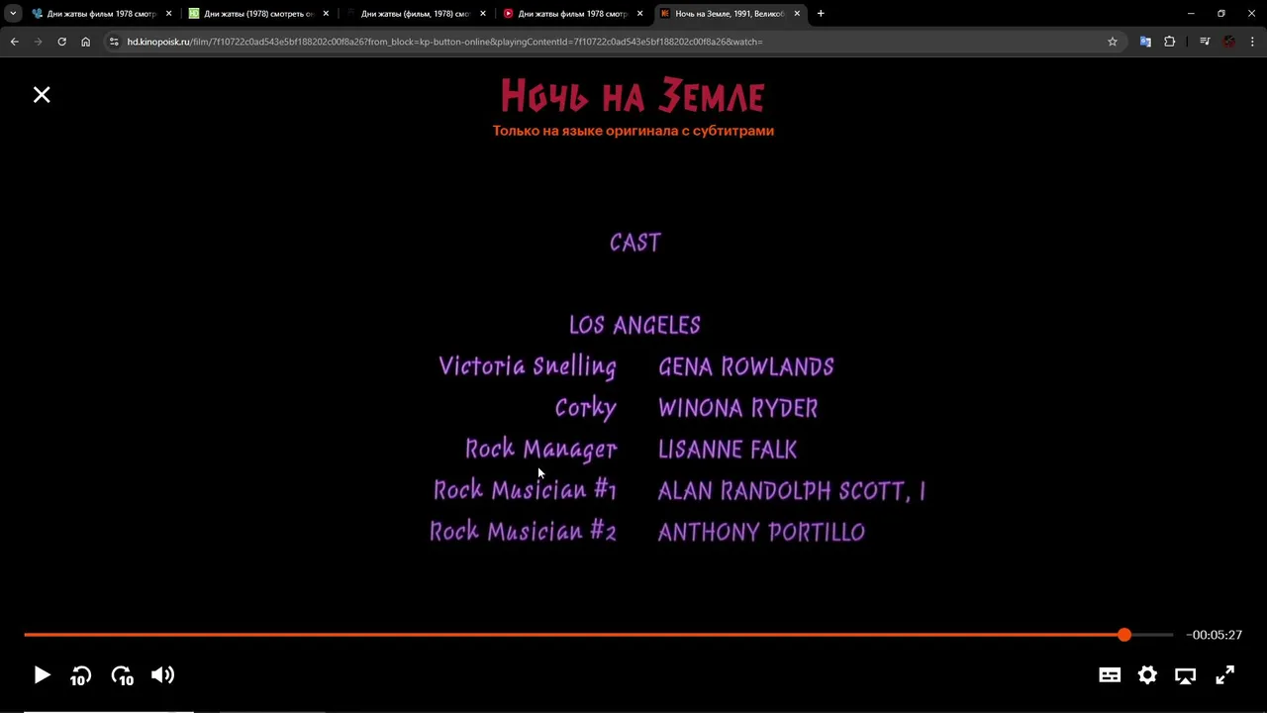Skip forward 10 seconds
Viewport: 1267px width, 713px height.
tap(123, 675)
